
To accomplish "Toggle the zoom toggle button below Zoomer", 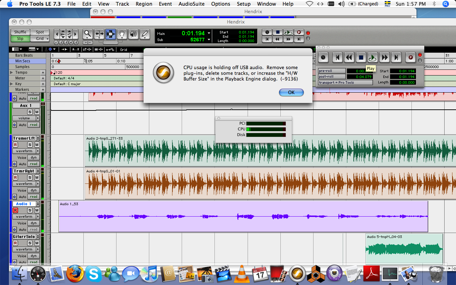I will pos(88,42).
